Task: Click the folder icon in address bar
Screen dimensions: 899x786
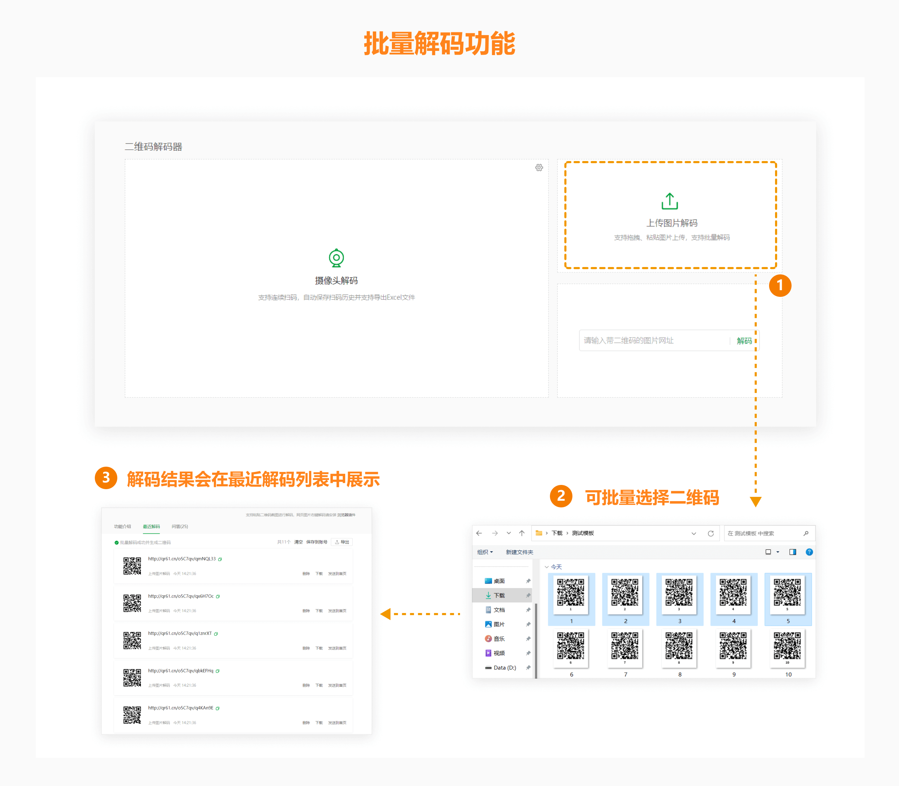Action: coord(539,533)
